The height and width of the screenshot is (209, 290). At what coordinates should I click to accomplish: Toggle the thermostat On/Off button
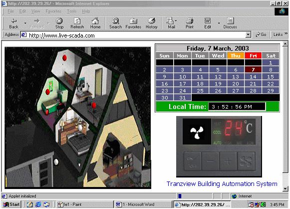tap(192, 161)
